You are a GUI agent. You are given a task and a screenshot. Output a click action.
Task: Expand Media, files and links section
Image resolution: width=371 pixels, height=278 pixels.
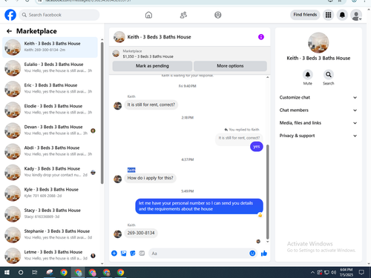point(318,123)
